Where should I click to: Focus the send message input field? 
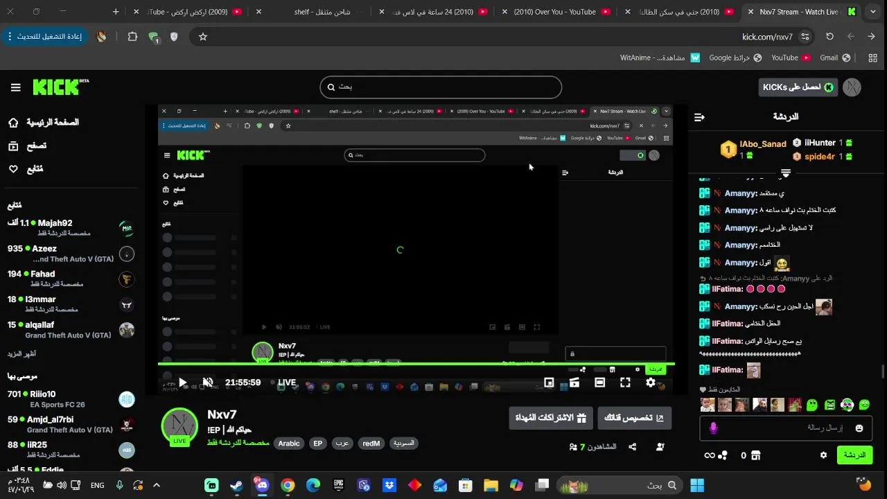[787, 428]
